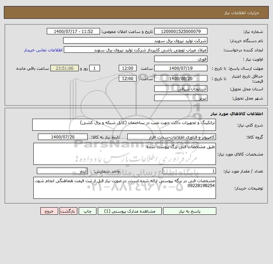Click the goods need date 1400/07/20

pos(63,137)
